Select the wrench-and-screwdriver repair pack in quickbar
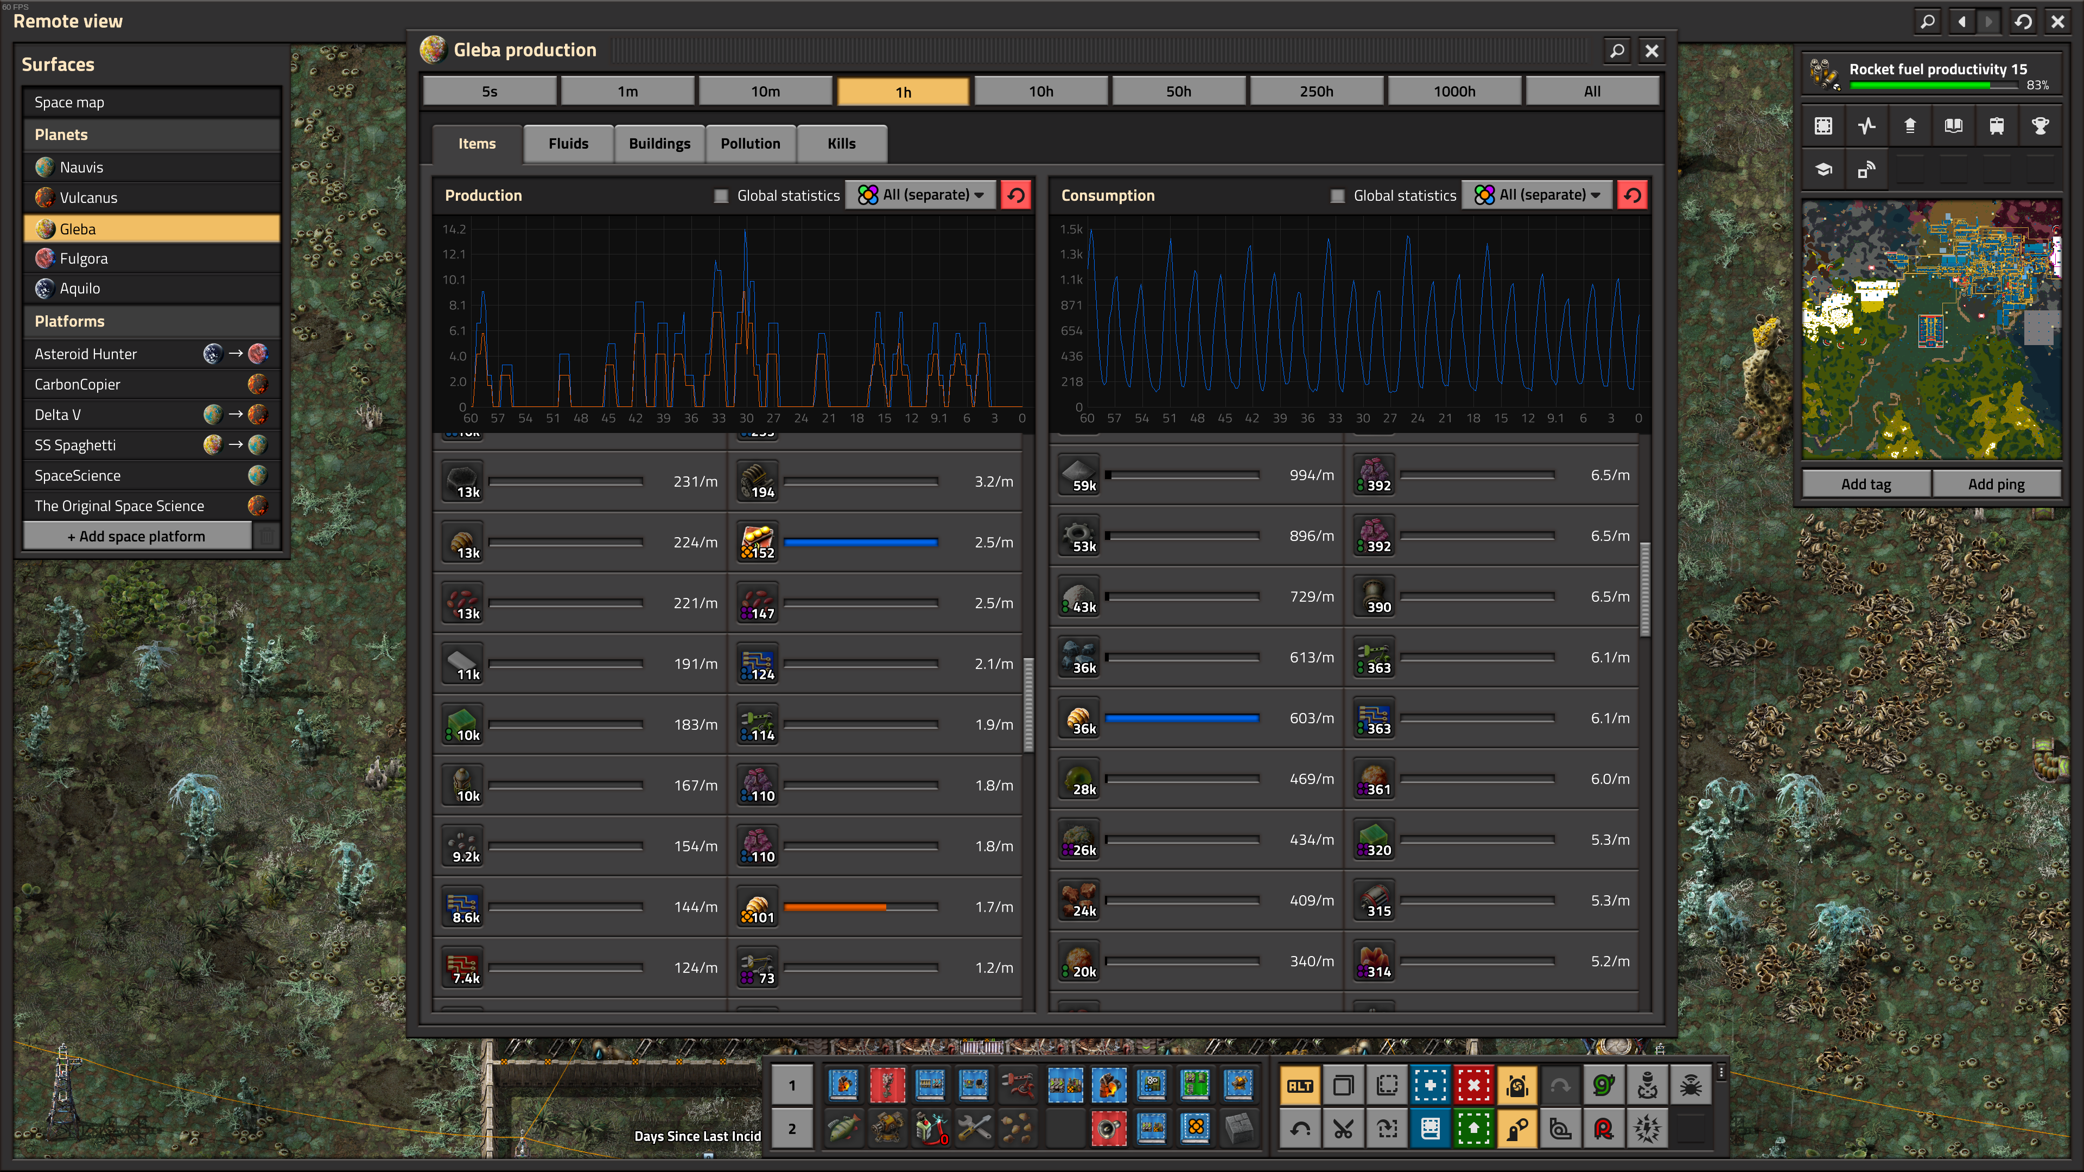The height and width of the screenshot is (1172, 2084). point(974,1129)
